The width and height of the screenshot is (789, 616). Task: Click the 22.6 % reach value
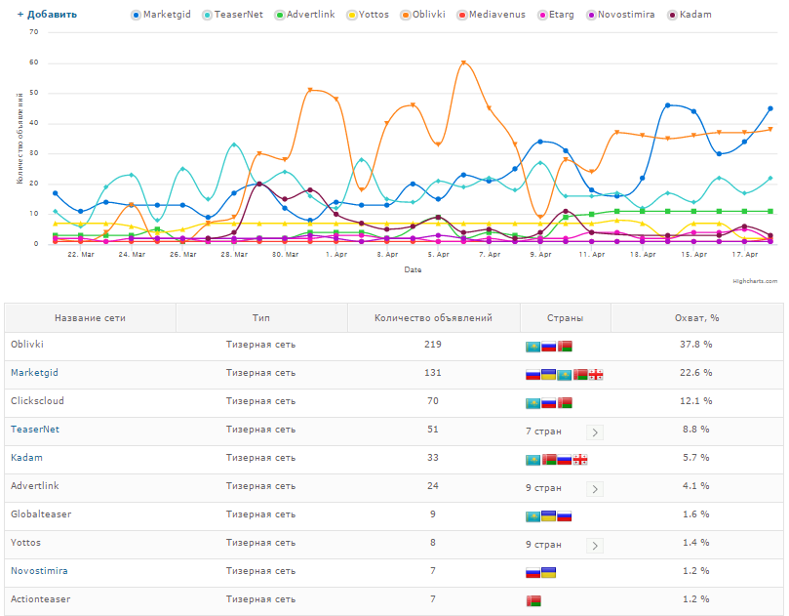click(696, 372)
